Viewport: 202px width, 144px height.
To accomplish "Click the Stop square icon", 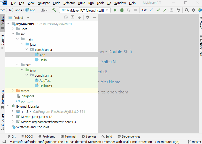I will tap(135, 10).
